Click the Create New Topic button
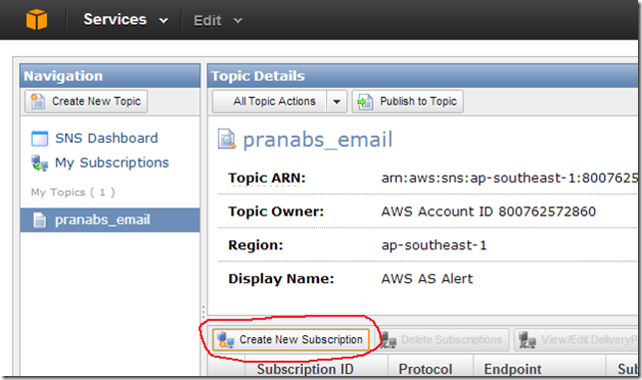Screen dimensions: 642x380 coord(86,101)
